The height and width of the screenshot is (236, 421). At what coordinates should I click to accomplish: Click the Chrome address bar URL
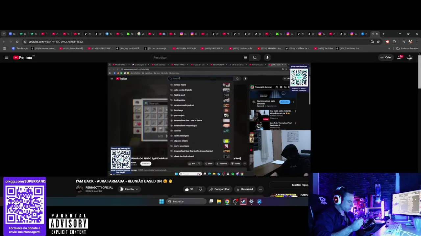click(56, 42)
